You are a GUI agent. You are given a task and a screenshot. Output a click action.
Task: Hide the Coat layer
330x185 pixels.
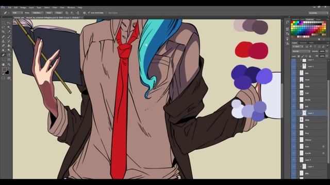[293, 93]
